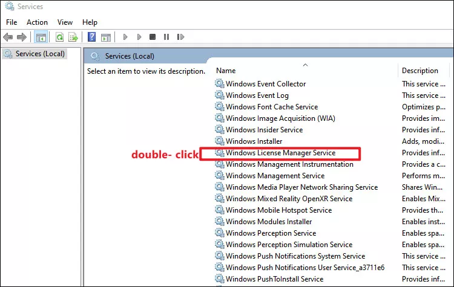Viewport: 454px width, 287px height.
Task: Select Windows Installer service name
Action: click(x=254, y=141)
